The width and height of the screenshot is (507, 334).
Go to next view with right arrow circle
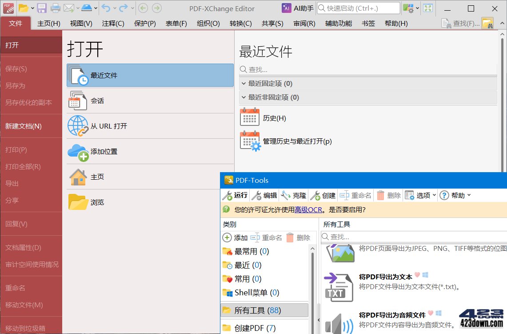click(157, 8)
